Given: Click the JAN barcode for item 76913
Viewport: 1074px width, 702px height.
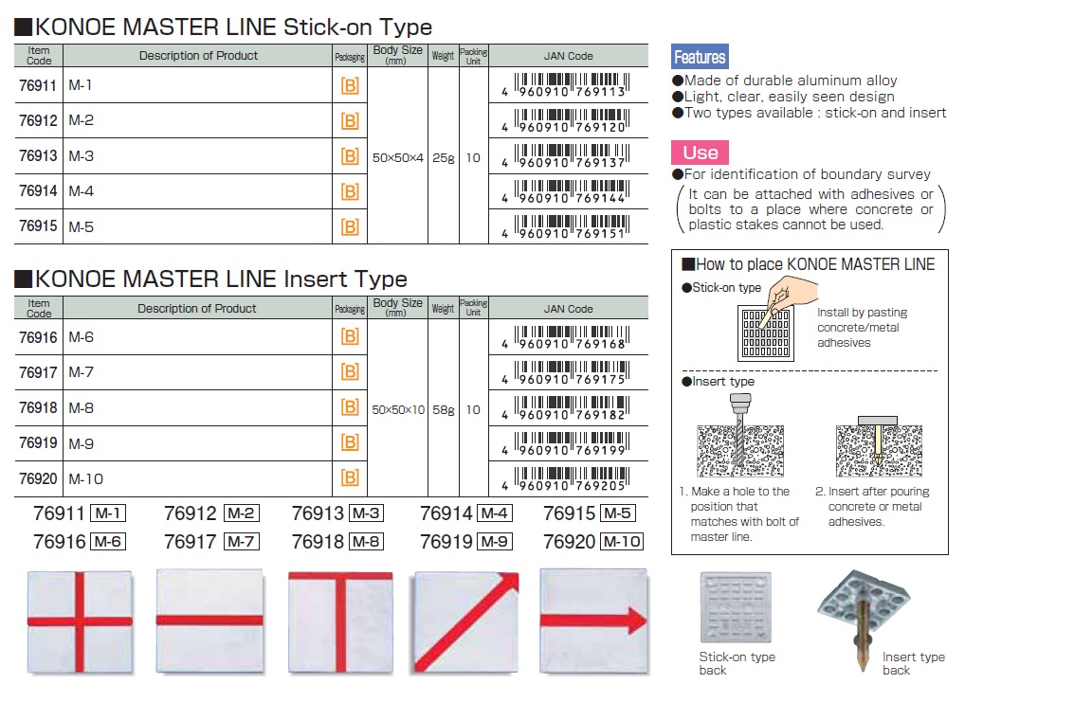Looking at the screenshot, I should coord(569,156).
